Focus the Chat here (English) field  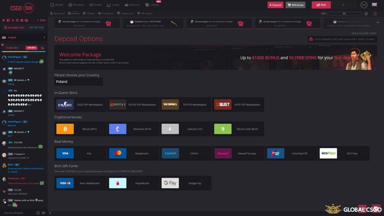pos(18,213)
